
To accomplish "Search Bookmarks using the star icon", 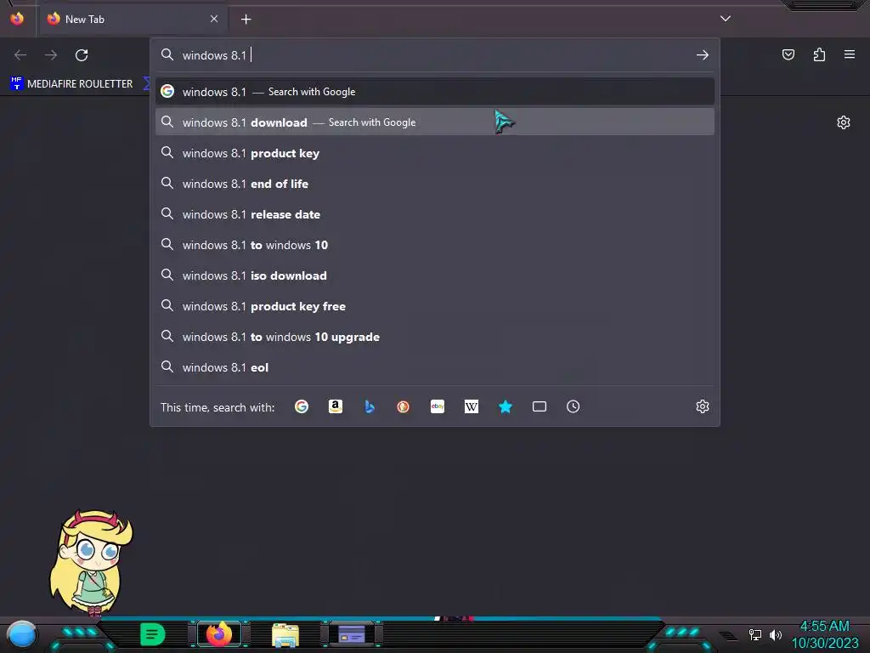I will click(x=506, y=406).
